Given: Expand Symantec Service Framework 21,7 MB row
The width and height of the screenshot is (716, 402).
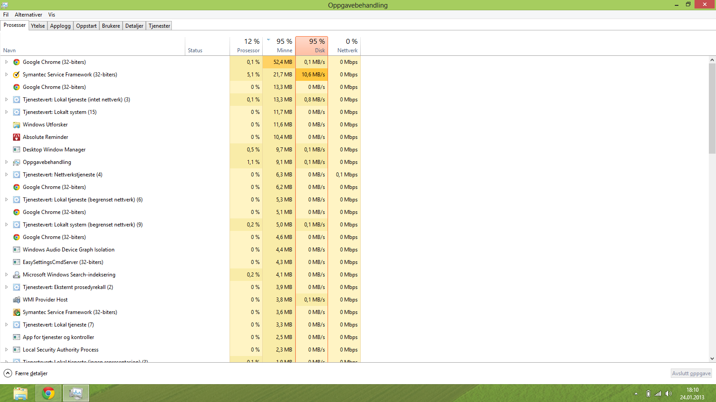Looking at the screenshot, I should point(6,75).
